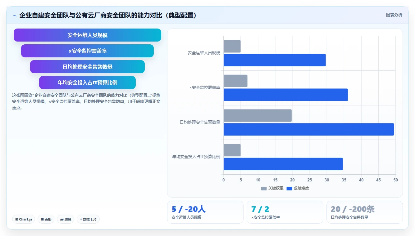The width and height of the screenshot is (415, 236).
Task: Click the ×安全监控覆盖率 caption under 7 / 2
Action: pyautogui.click(x=266, y=217)
